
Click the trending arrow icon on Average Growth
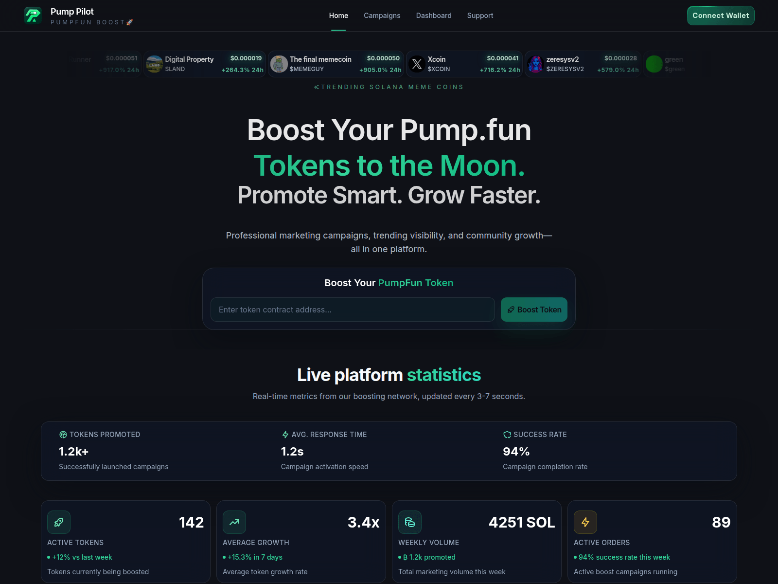click(x=234, y=522)
